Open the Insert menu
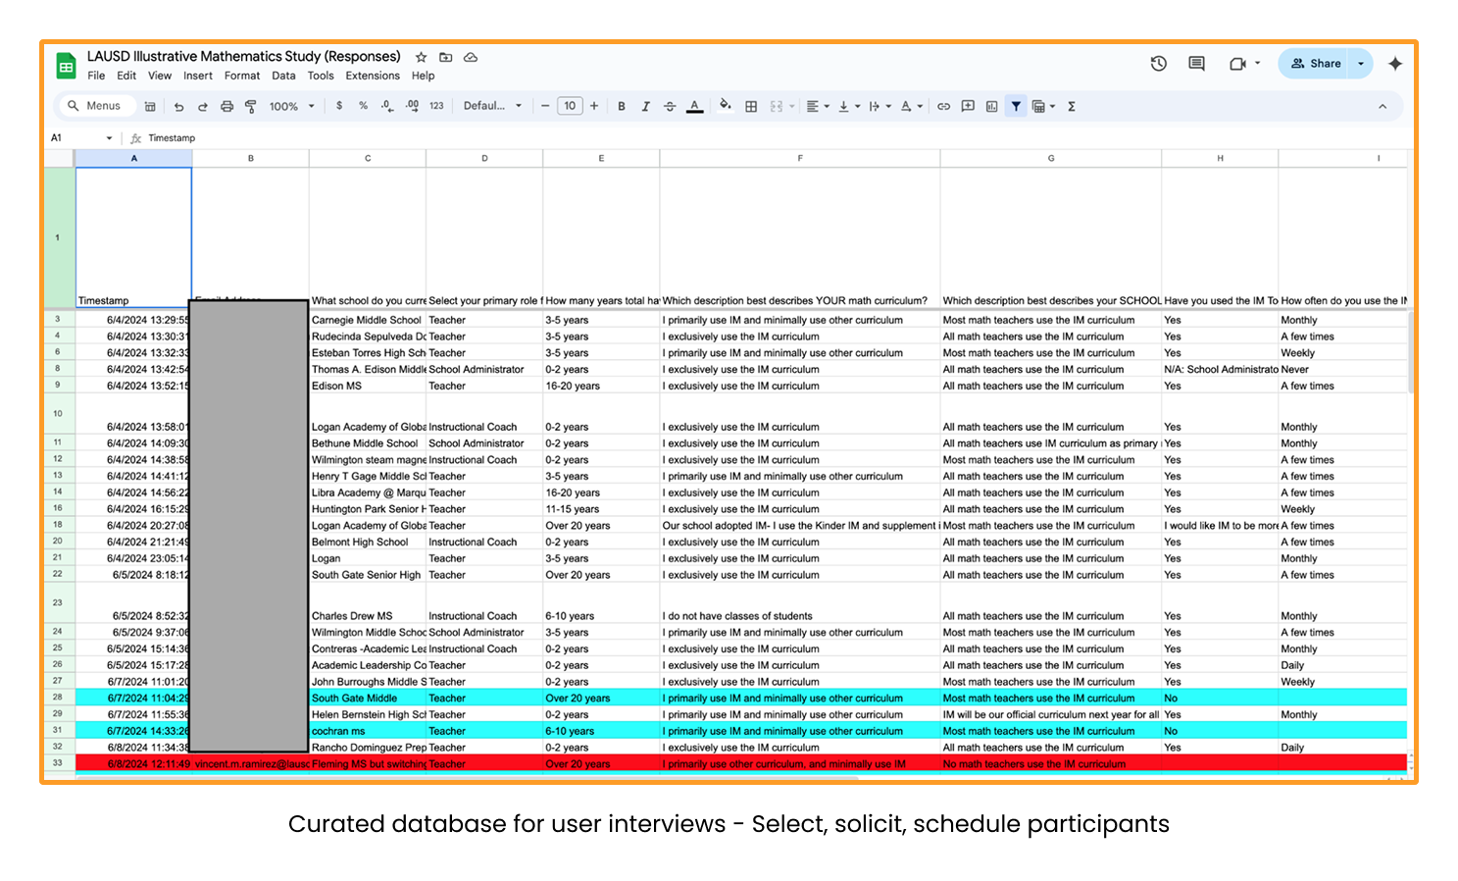The width and height of the screenshot is (1458, 881). coord(197,76)
